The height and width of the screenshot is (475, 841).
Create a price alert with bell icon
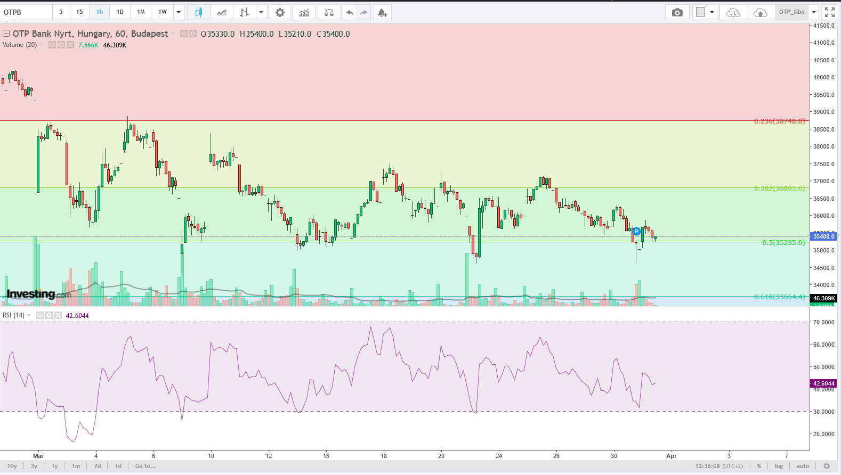[x=382, y=12]
